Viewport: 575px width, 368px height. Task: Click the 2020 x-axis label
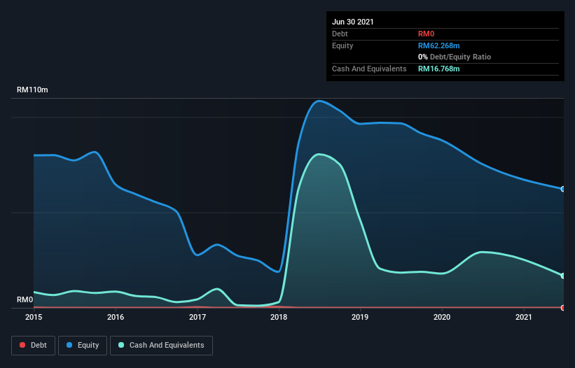point(442,317)
